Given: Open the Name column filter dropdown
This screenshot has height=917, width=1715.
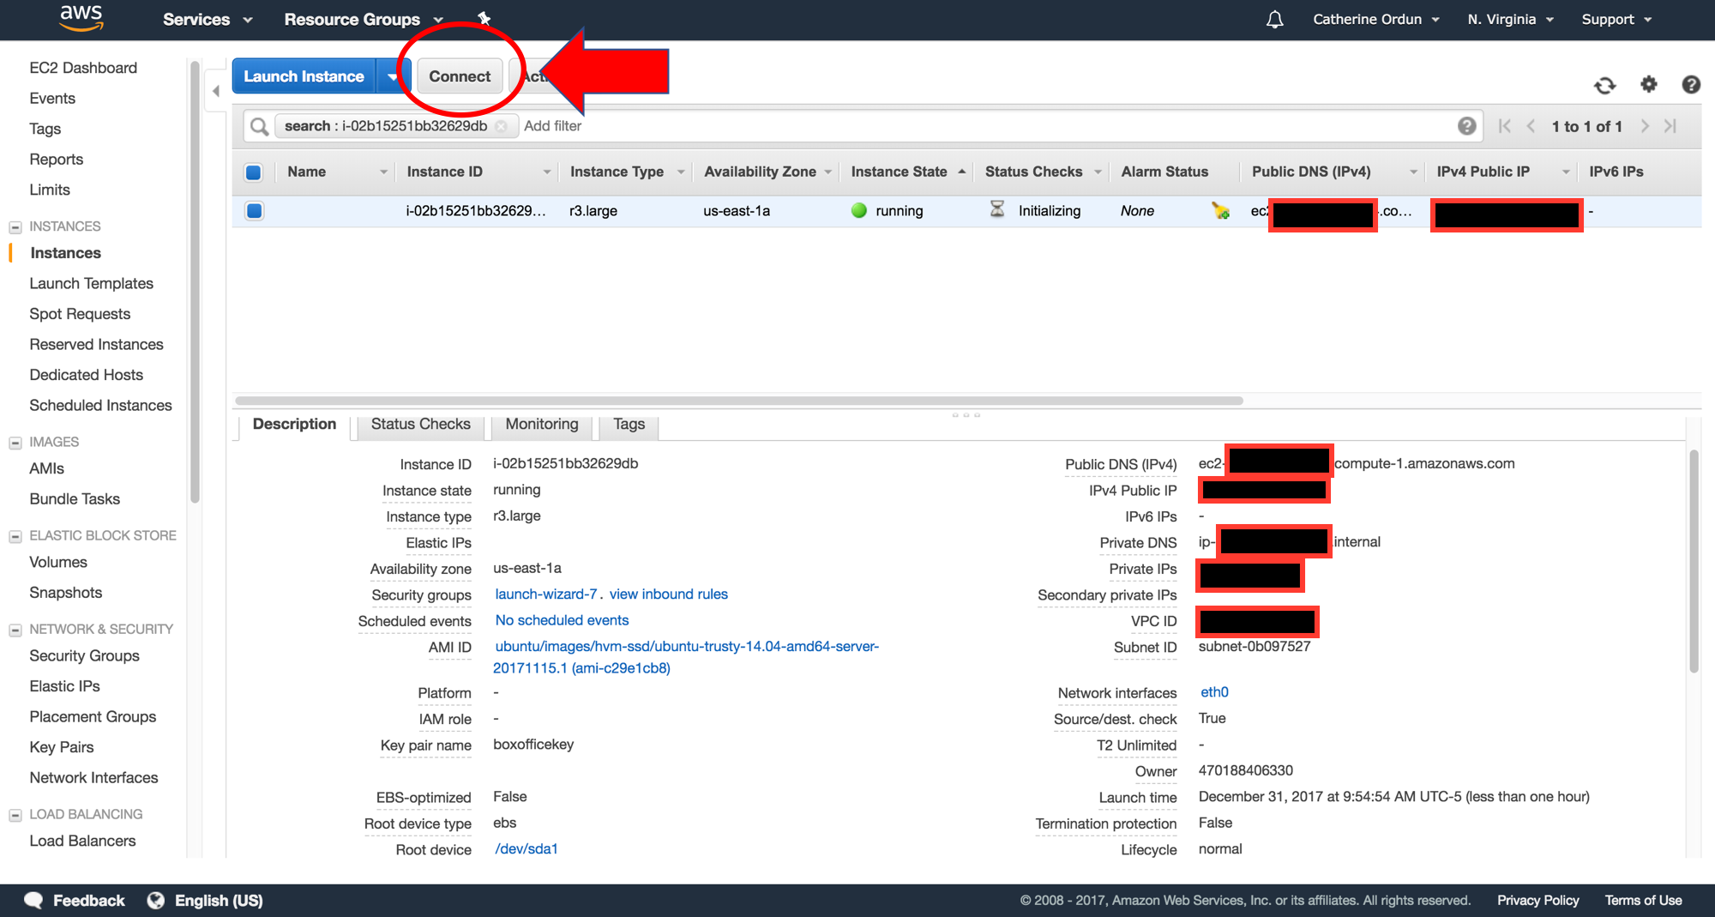Looking at the screenshot, I should (x=383, y=172).
